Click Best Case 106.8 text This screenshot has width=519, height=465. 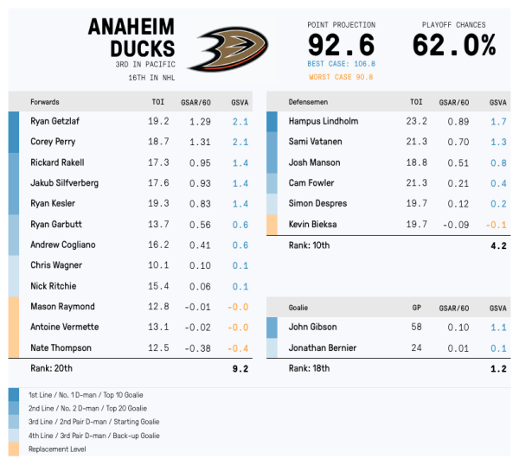tap(340, 64)
